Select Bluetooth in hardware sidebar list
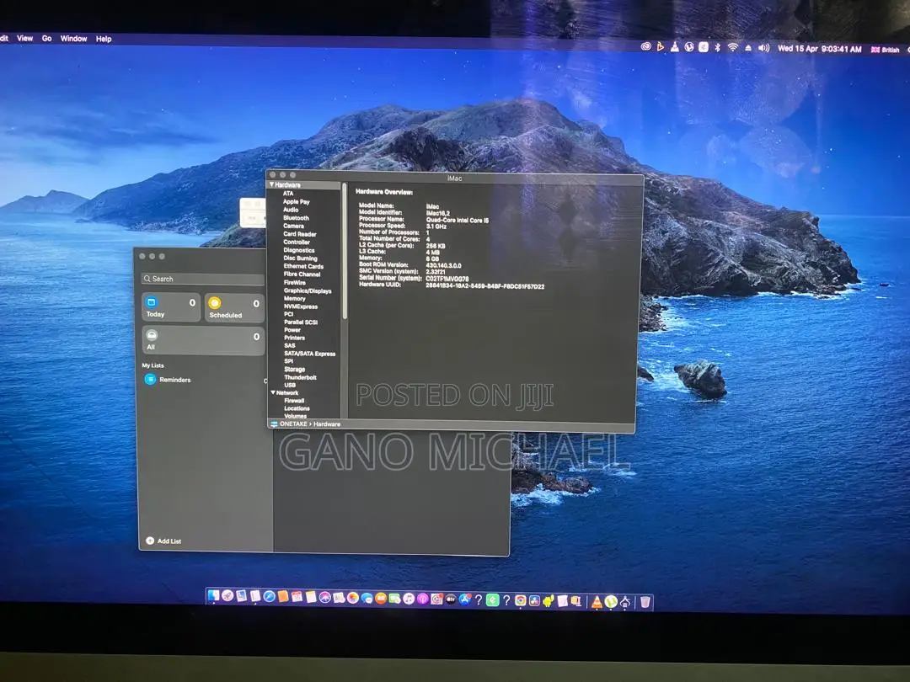This screenshot has width=910, height=682. tap(296, 218)
